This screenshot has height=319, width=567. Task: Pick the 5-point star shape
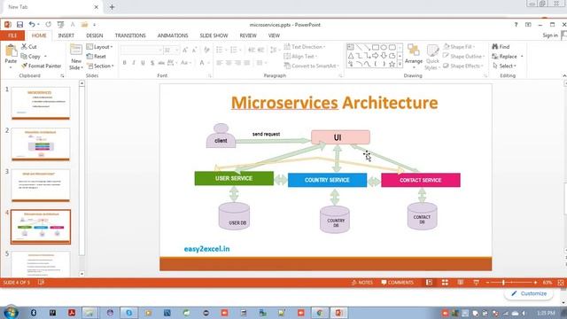(x=392, y=64)
